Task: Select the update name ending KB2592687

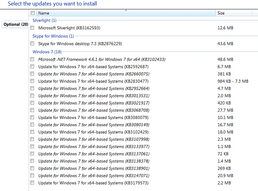Action: point(93,67)
